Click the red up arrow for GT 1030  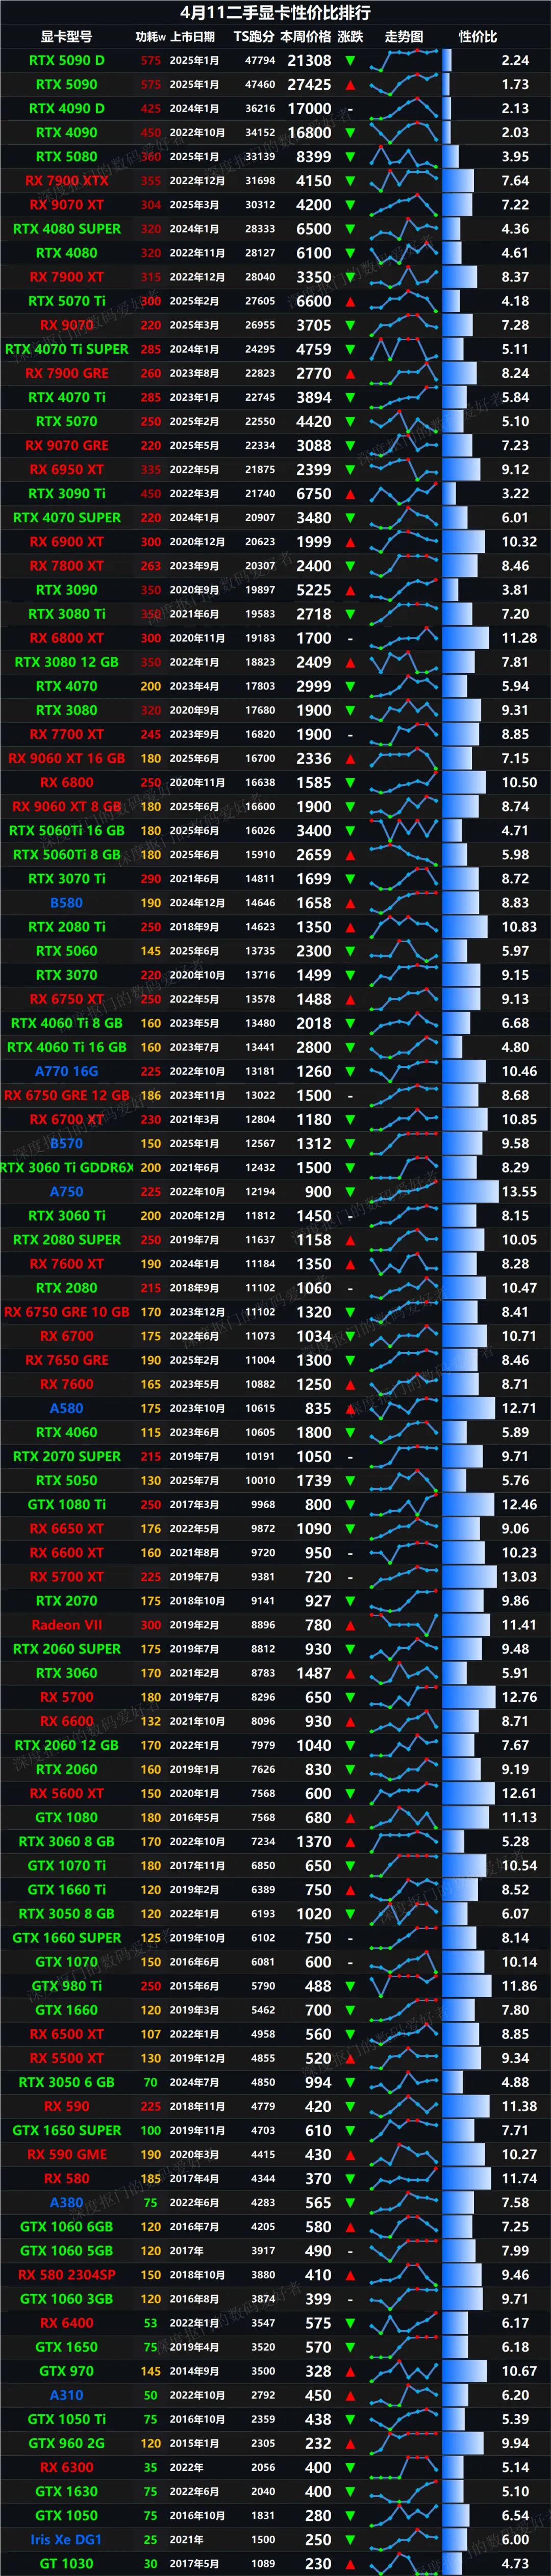(350, 2564)
